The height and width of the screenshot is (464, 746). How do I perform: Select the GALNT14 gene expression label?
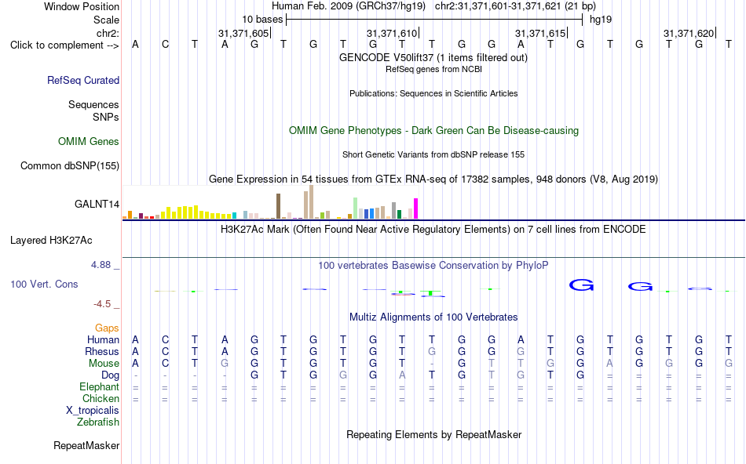(x=97, y=205)
